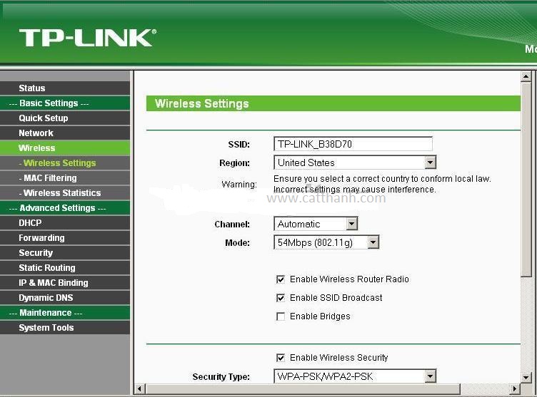The height and width of the screenshot is (397, 537).
Task: Open the Forwarding menu
Action: point(65,238)
